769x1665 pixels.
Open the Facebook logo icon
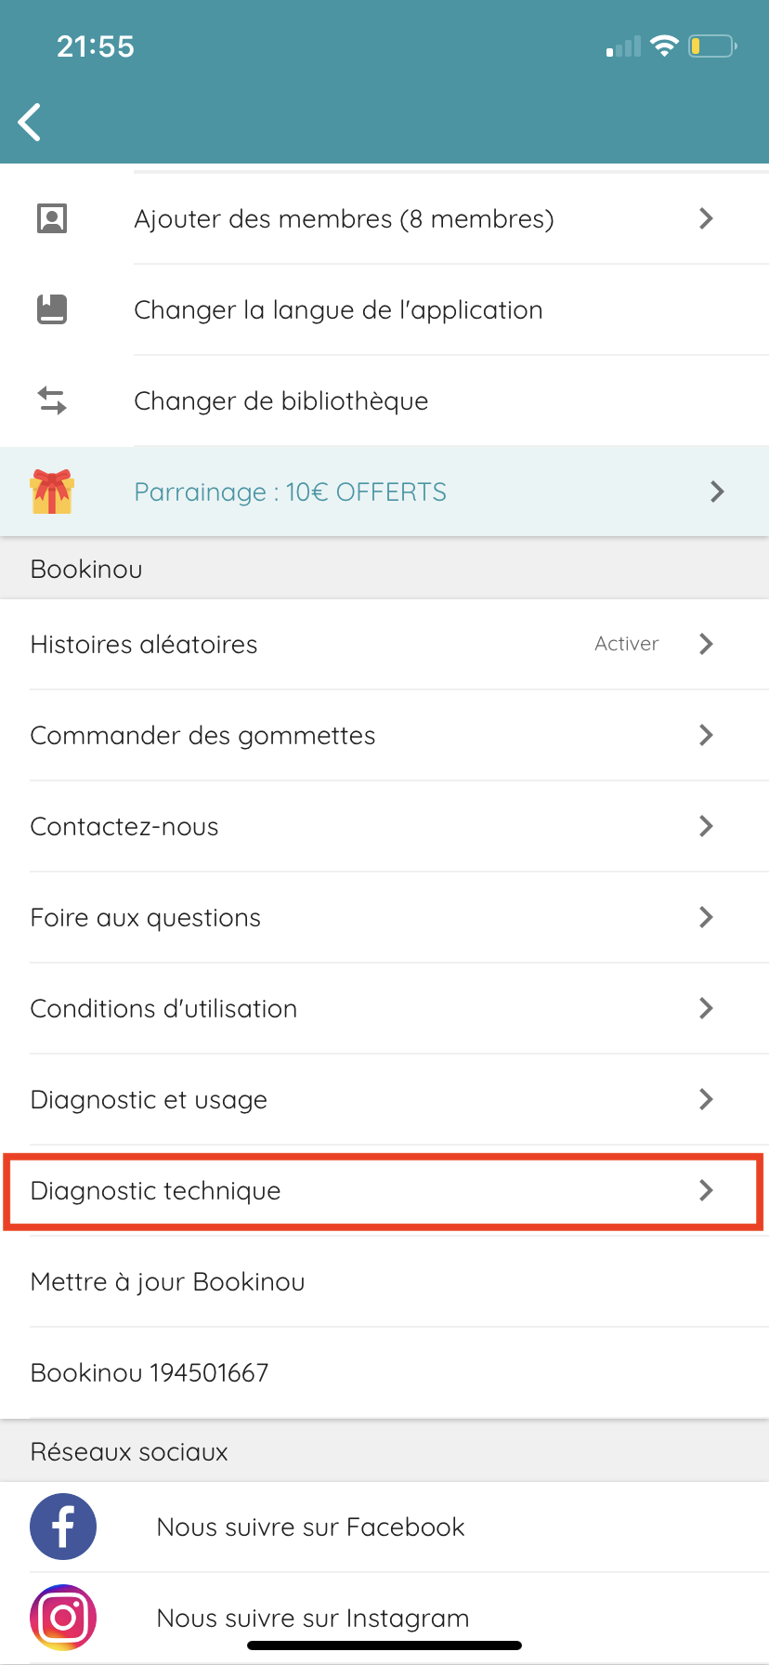[x=63, y=1527]
